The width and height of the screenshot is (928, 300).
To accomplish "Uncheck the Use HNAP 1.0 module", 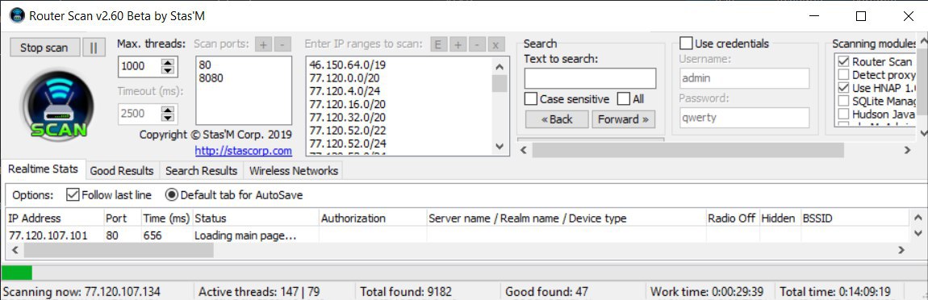I will tap(843, 88).
